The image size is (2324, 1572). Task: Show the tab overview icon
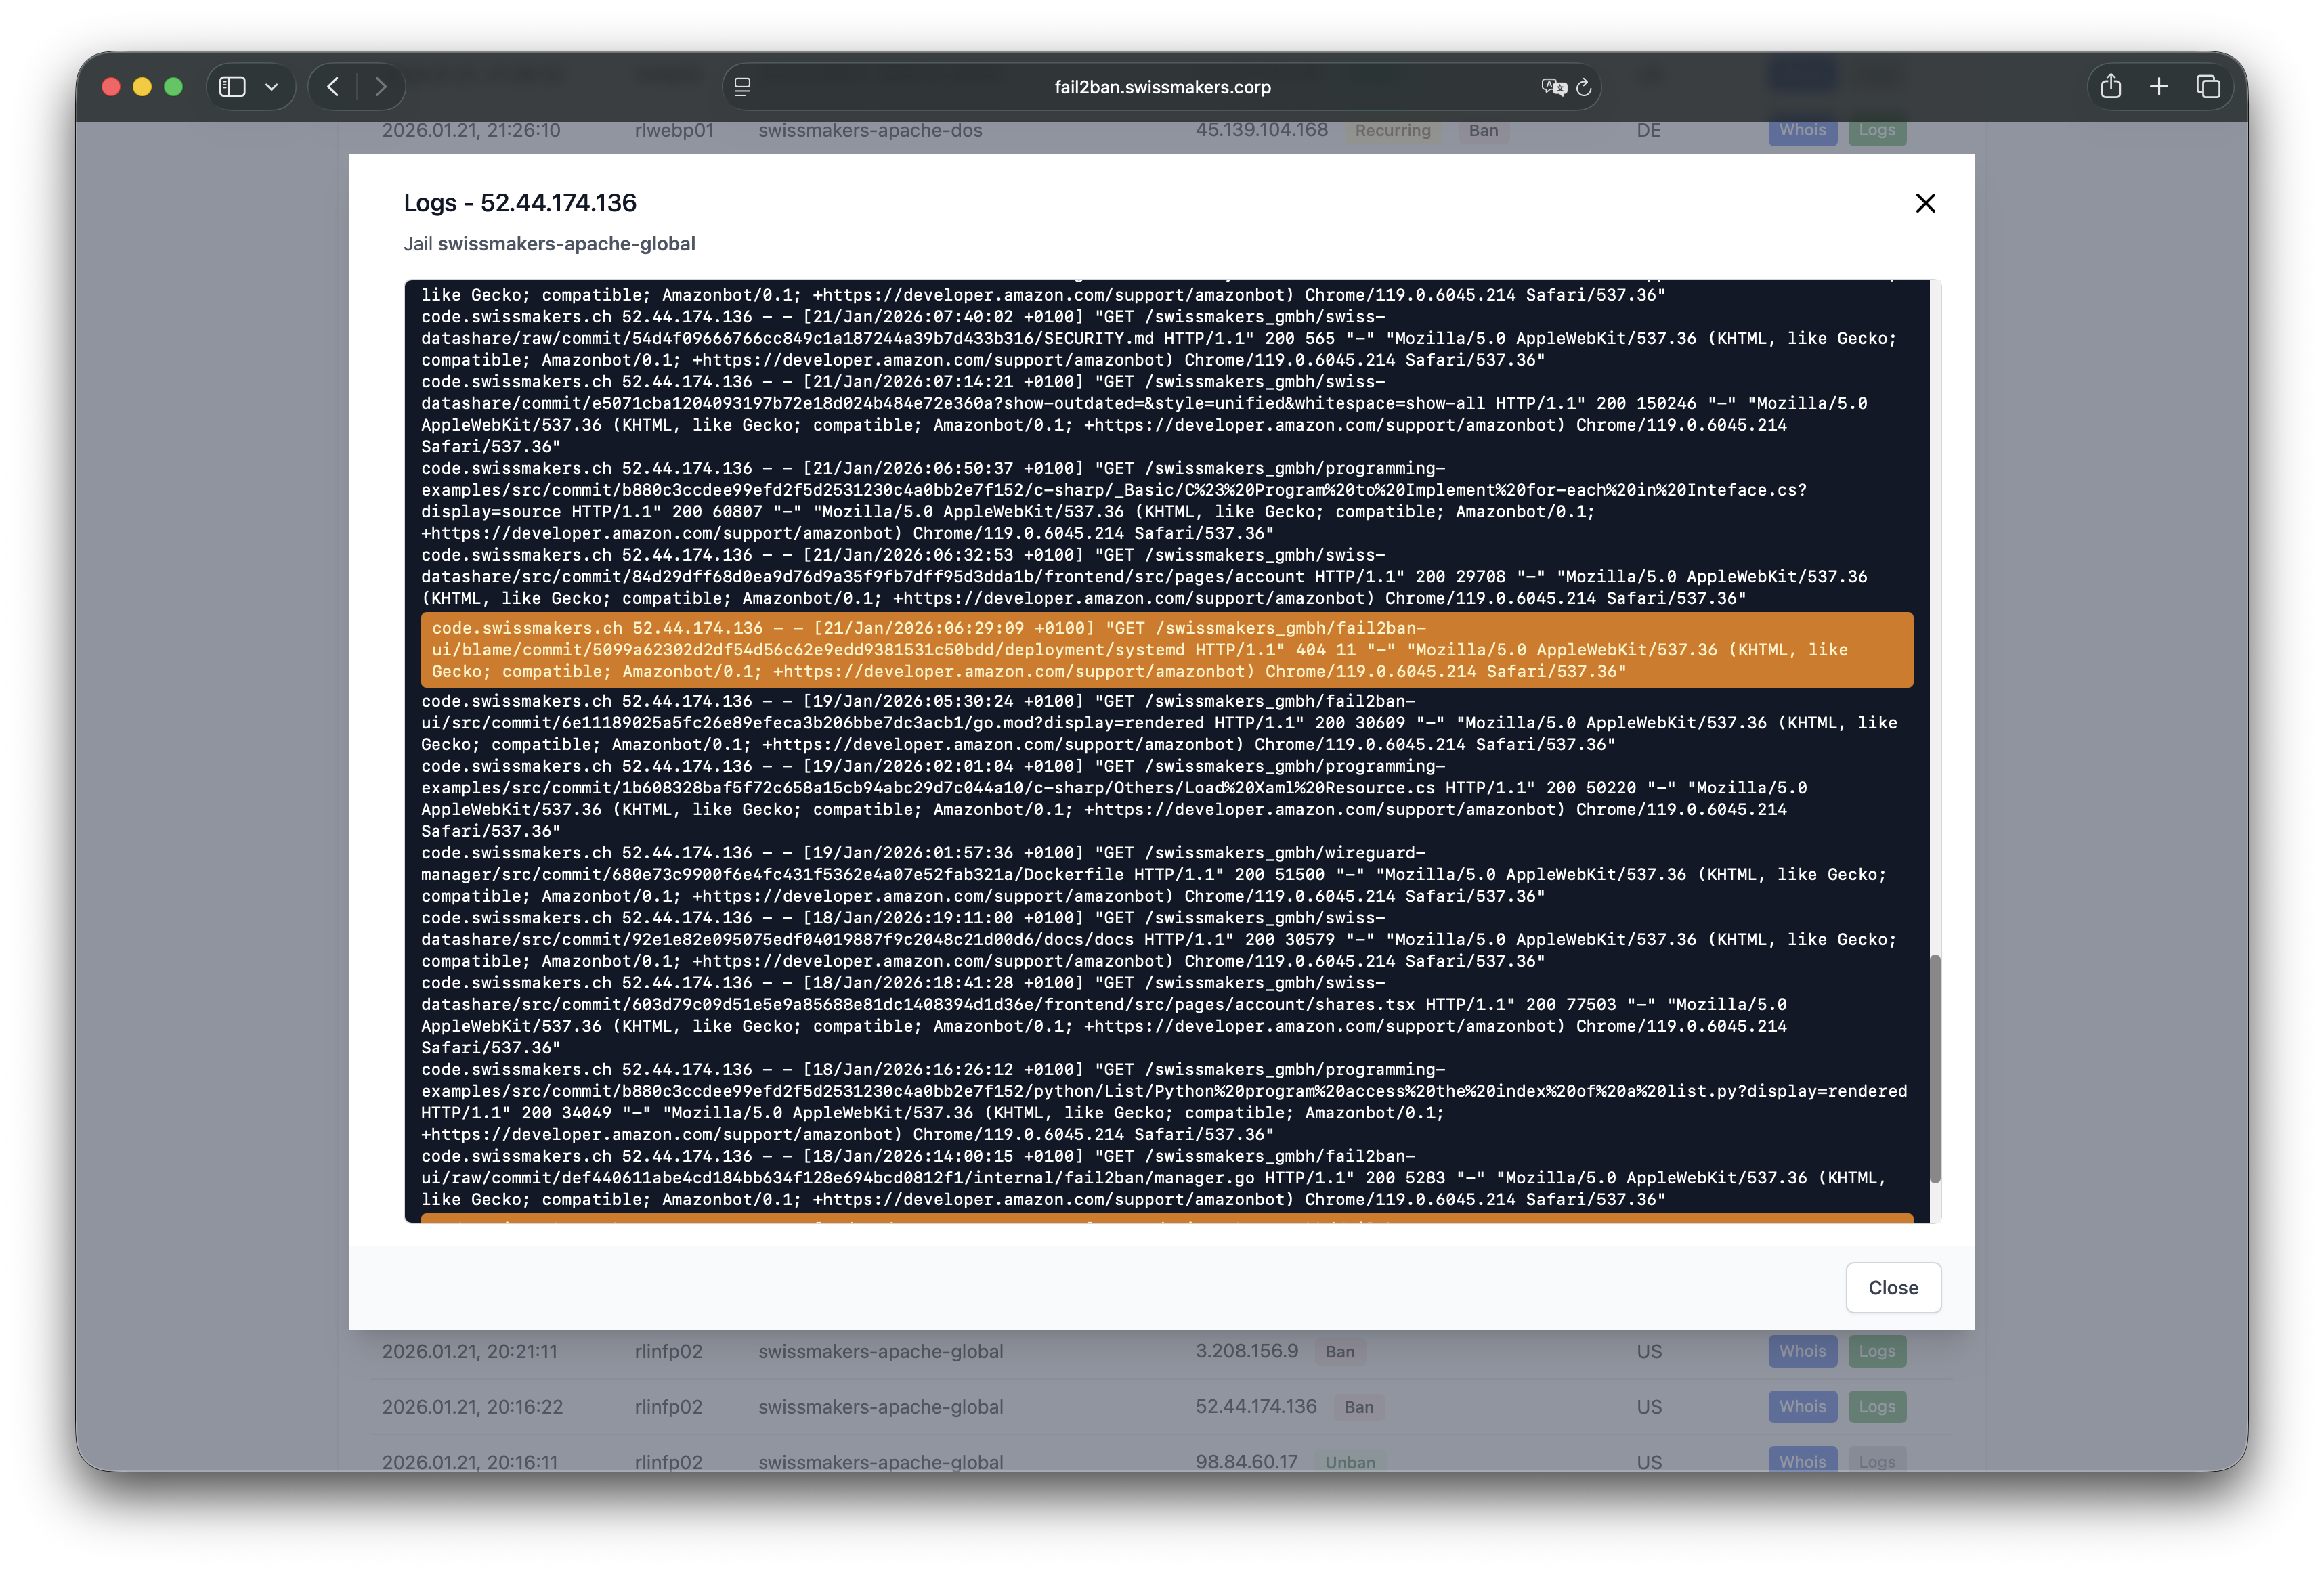[x=2207, y=87]
